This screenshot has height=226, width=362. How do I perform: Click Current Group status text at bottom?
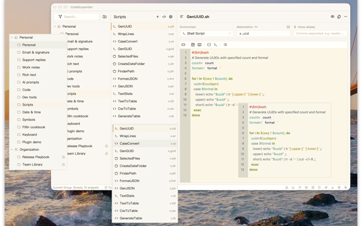pyautogui.click(x=75, y=188)
